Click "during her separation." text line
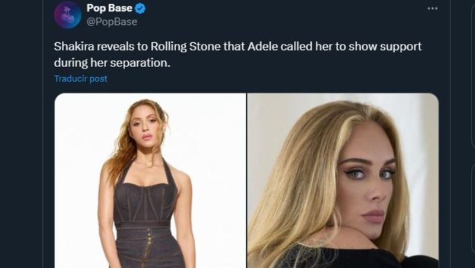The width and height of the screenshot is (475, 268). click(112, 62)
